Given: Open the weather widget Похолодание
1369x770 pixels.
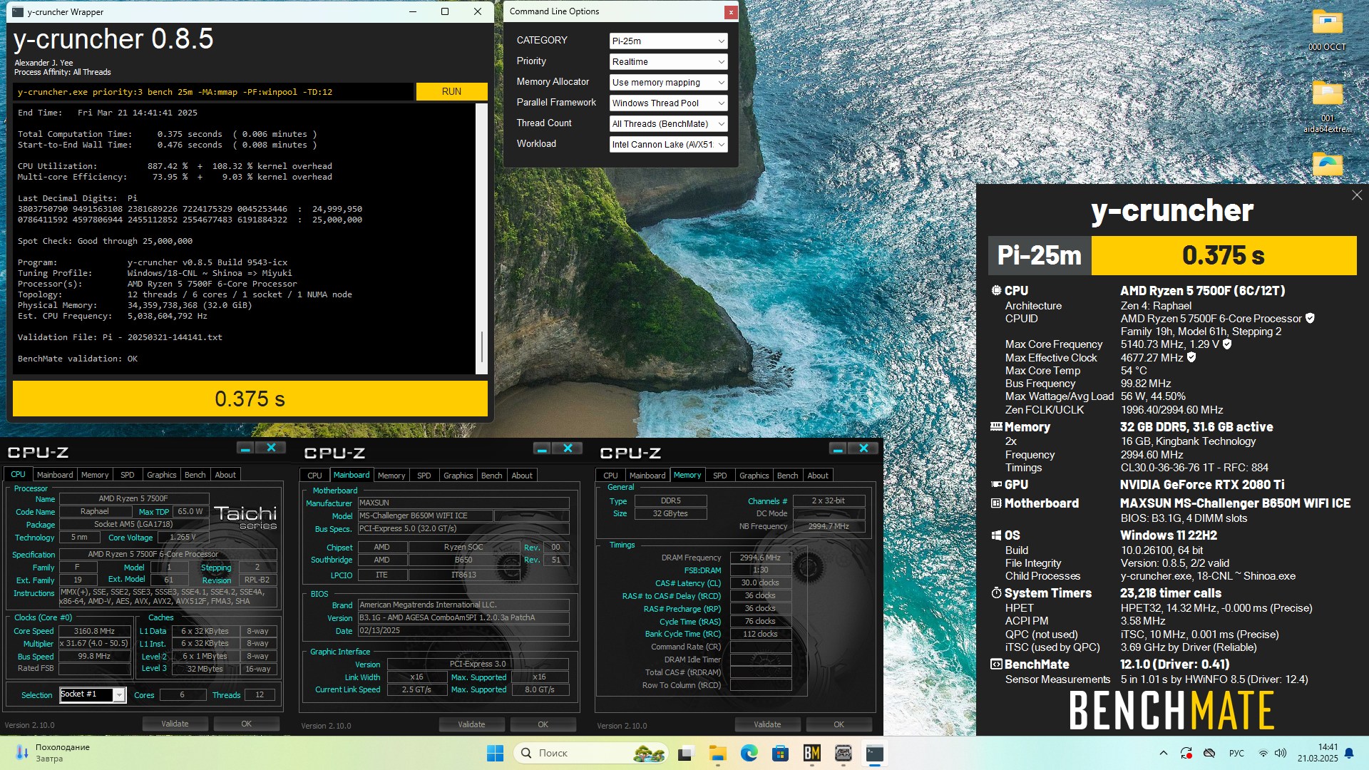Looking at the screenshot, I should 53,753.
